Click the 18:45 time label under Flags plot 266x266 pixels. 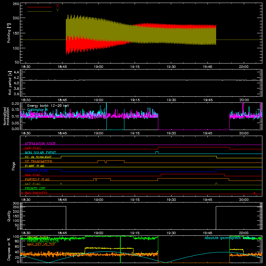pyautogui.click(x=62, y=200)
